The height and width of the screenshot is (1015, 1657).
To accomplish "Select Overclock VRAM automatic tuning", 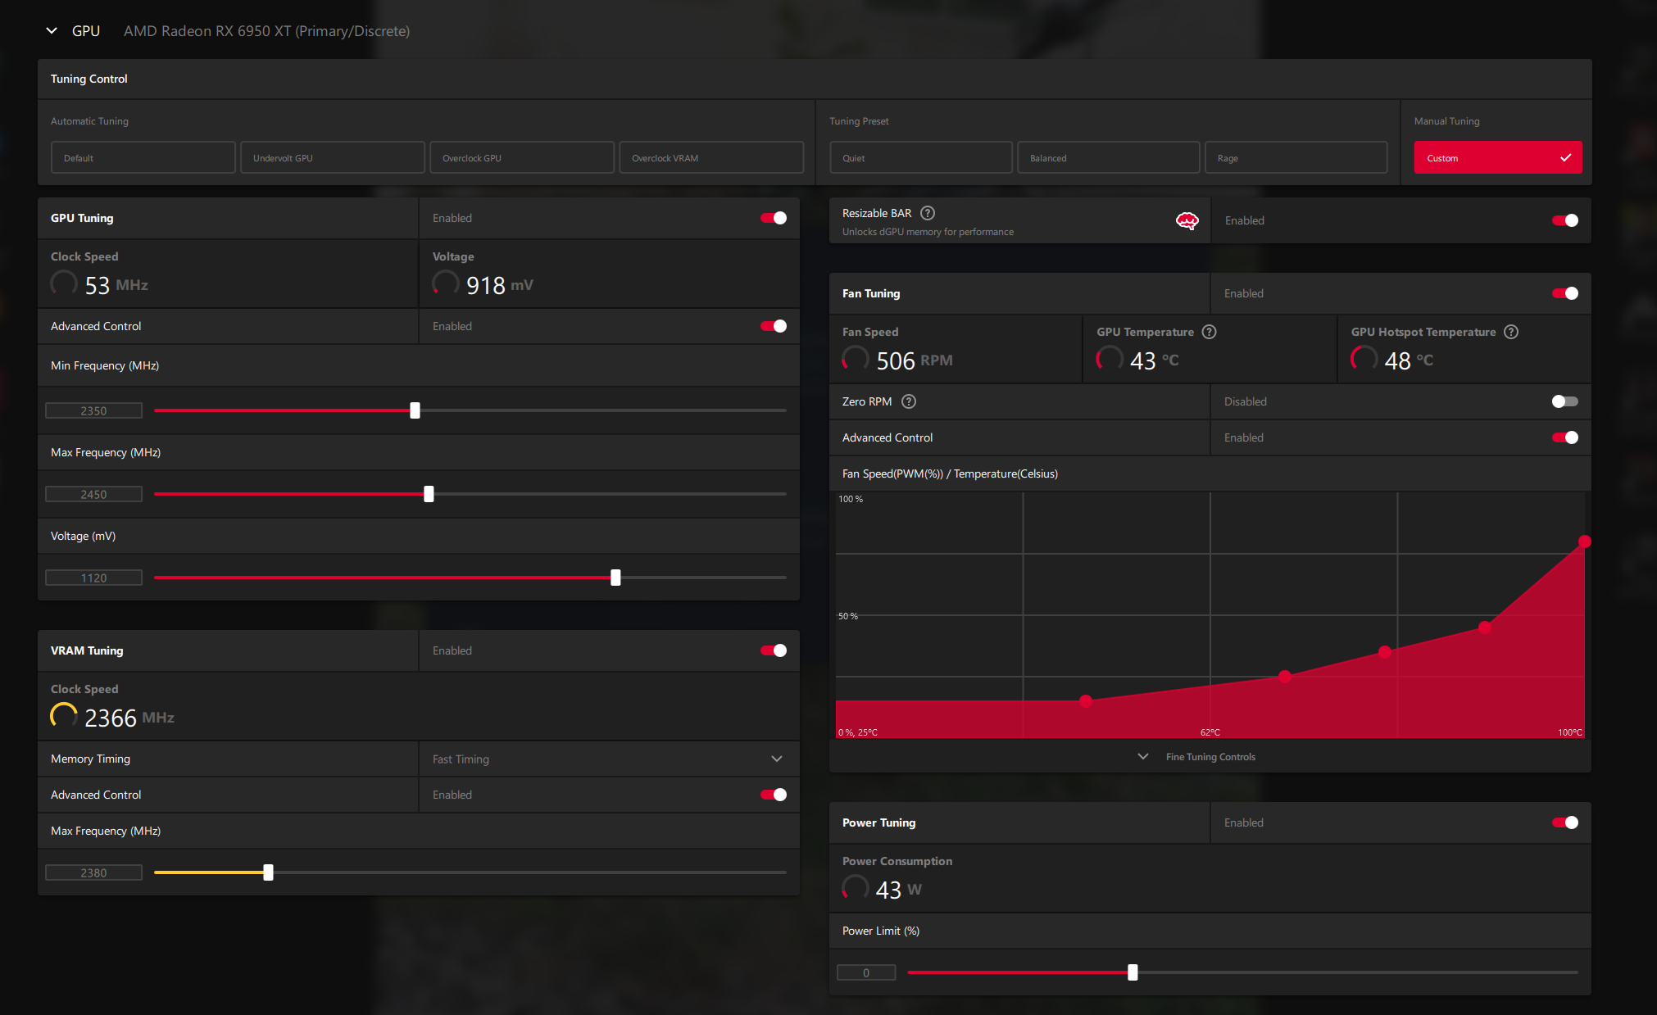I will point(711,157).
